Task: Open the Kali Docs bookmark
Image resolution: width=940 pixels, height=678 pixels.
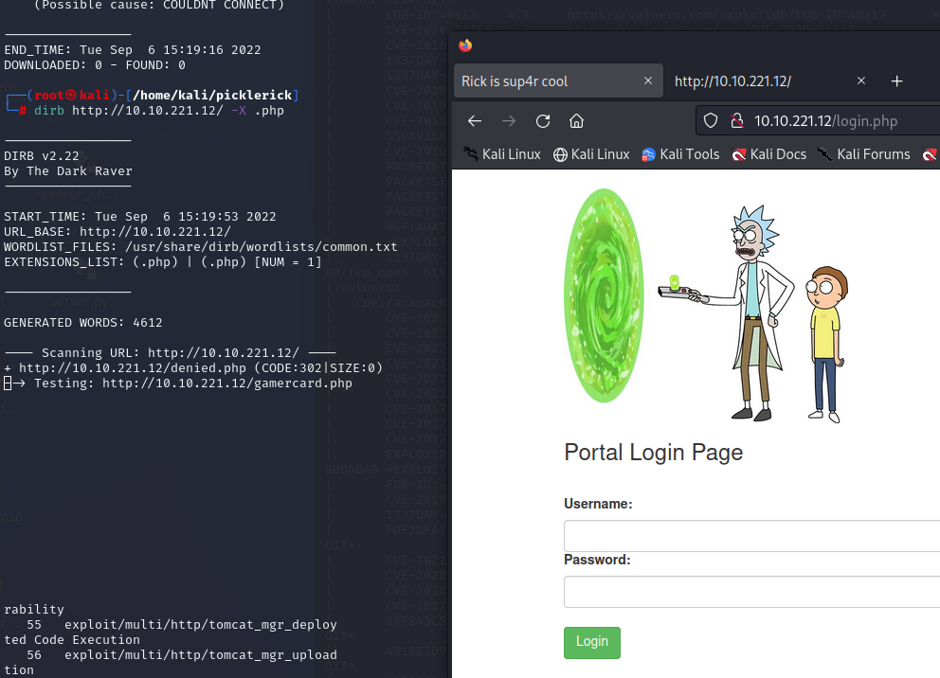Action: [768, 154]
